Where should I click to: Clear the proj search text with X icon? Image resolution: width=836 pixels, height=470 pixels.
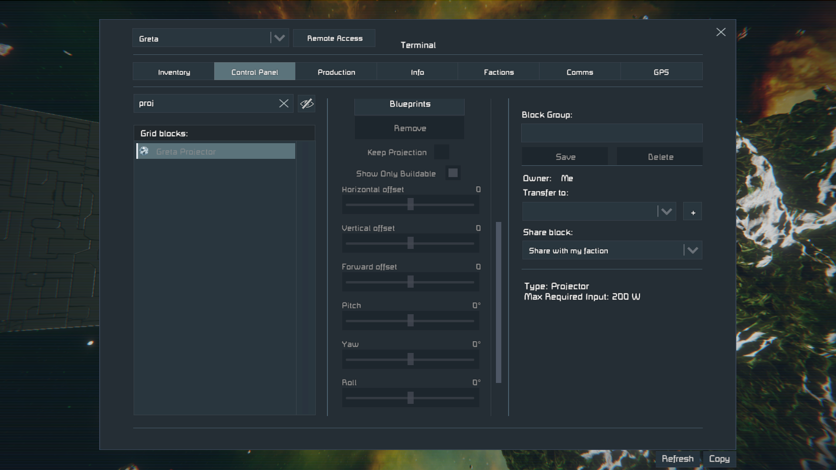pyautogui.click(x=283, y=103)
